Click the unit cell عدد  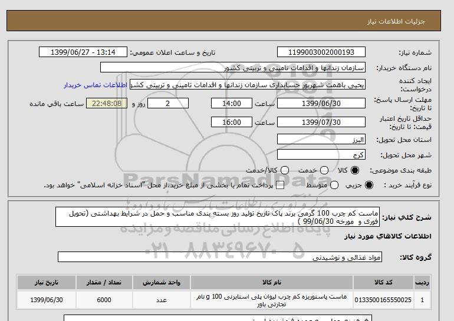coord(162,300)
